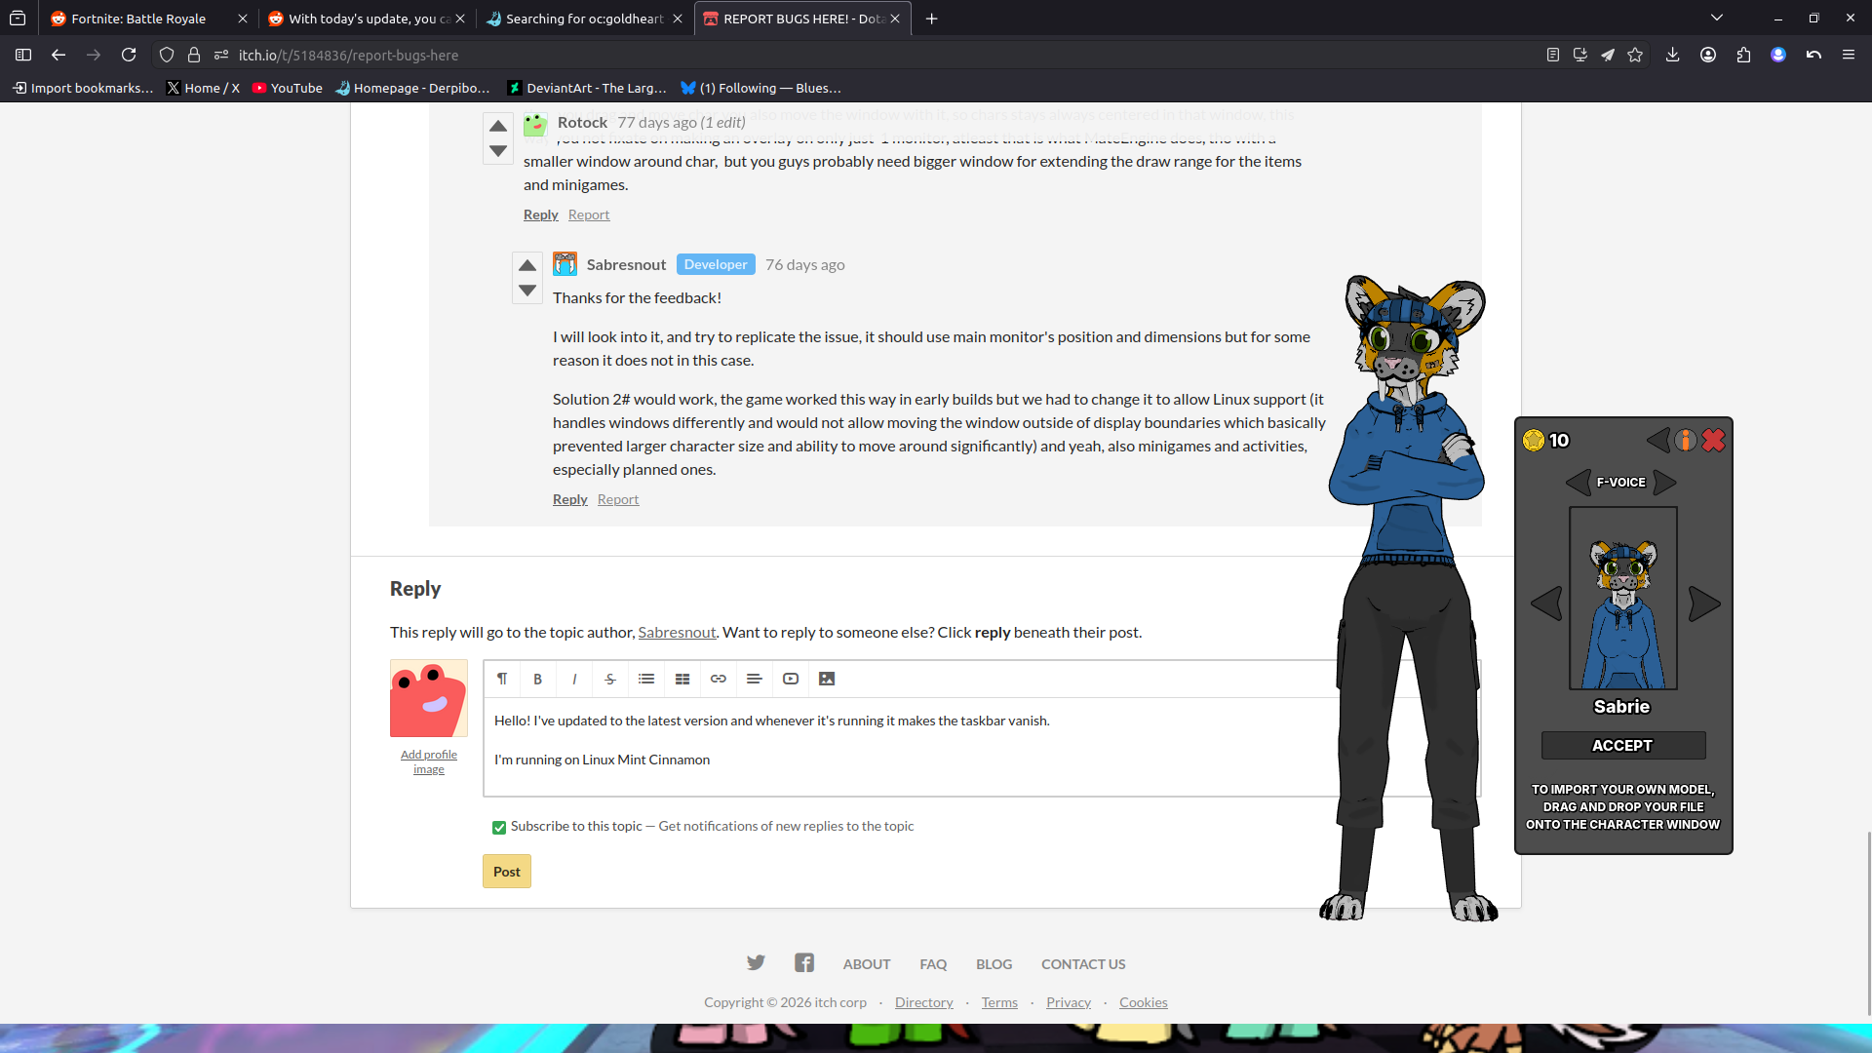Upvote Sabresnout's developer reply
Viewport: 1872px width, 1053px height.
tap(527, 265)
